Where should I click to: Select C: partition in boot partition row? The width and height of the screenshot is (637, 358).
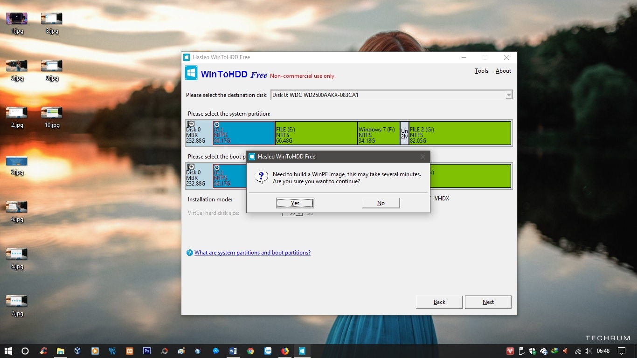point(230,176)
